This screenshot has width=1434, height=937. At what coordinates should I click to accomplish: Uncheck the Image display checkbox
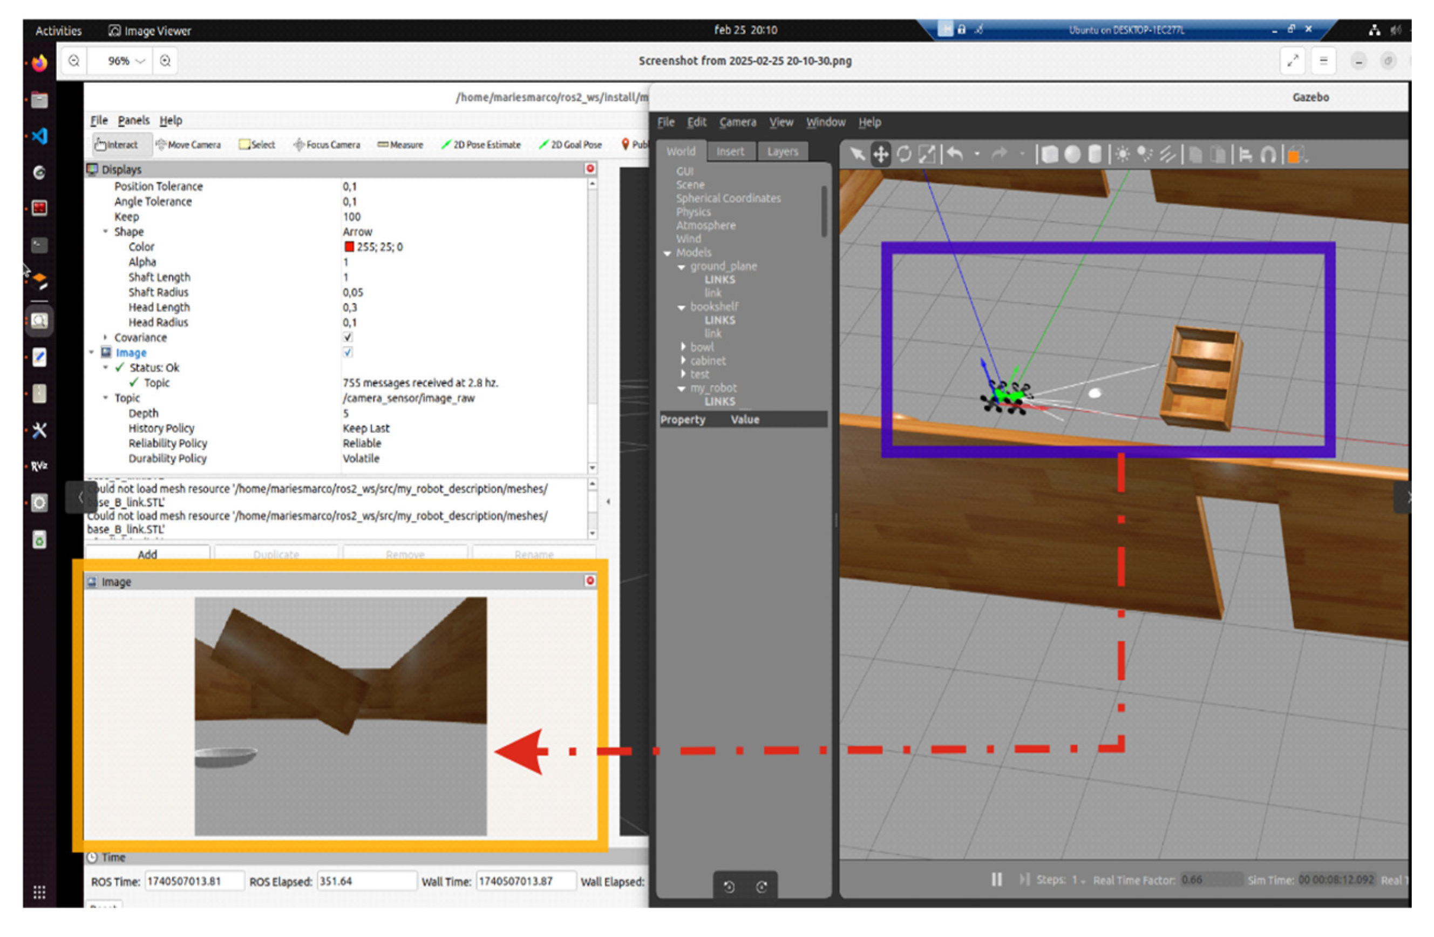[348, 352]
